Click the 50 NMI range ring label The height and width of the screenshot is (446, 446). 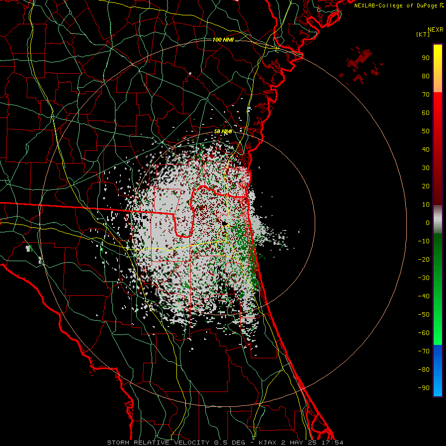click(223, 131)
